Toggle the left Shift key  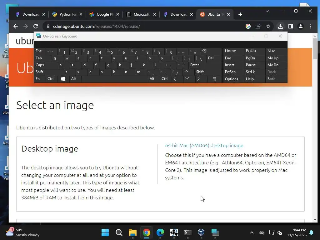point(48,72)
